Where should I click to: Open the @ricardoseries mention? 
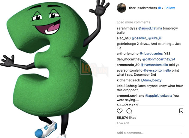point(151,54)
